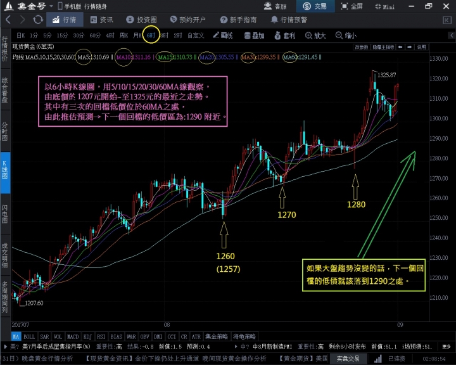This screenshot has height=365, width=456.
Task: Click the hide main indicator button
Action: (383, 47)
